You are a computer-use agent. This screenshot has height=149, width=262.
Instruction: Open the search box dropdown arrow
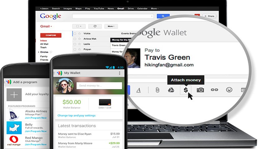pyautogui.click(x=152, y=16)
